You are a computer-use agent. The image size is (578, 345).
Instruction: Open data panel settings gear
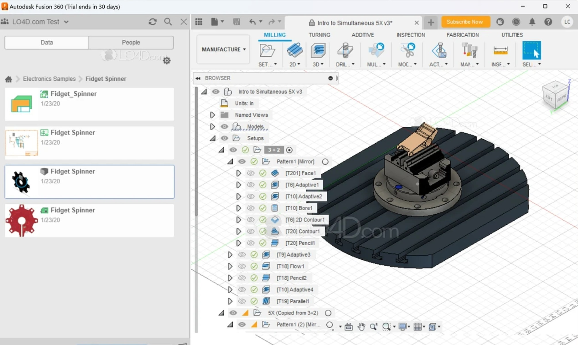[166, 60]
